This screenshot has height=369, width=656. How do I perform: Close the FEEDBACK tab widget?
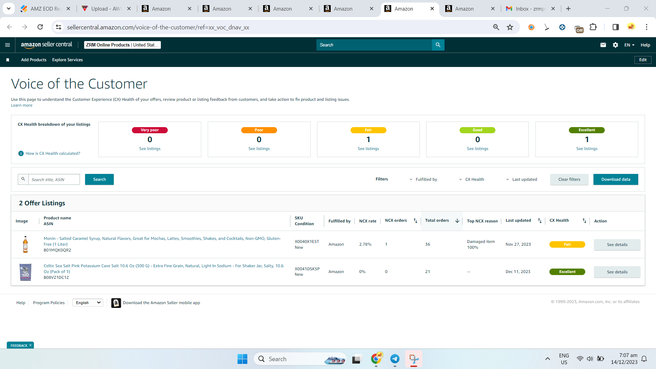pos(30,345)
